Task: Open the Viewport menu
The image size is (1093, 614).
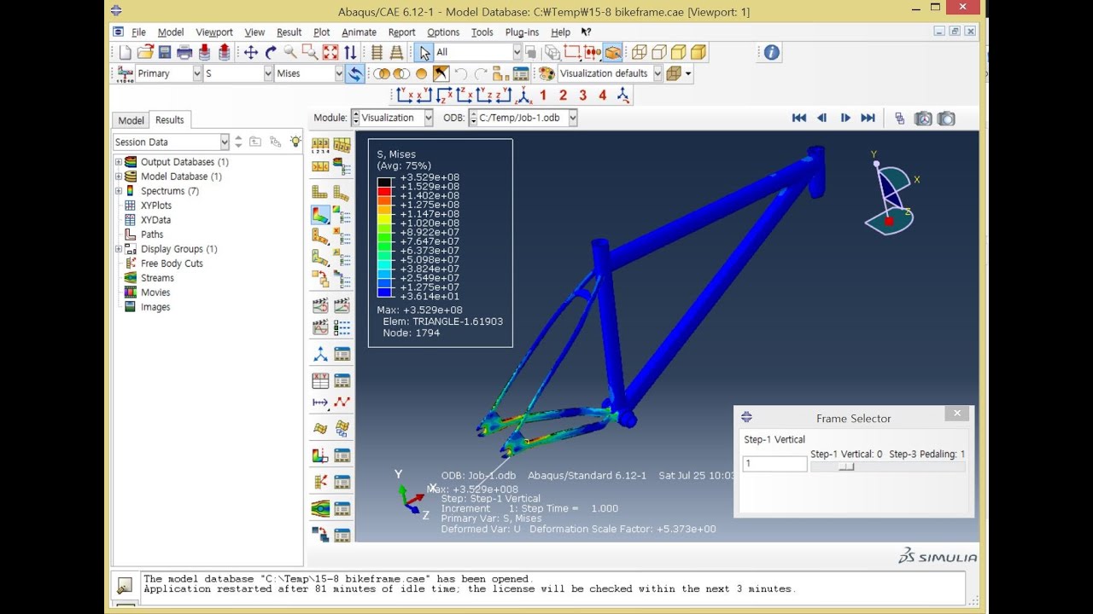Action: [x=213, y=32]
